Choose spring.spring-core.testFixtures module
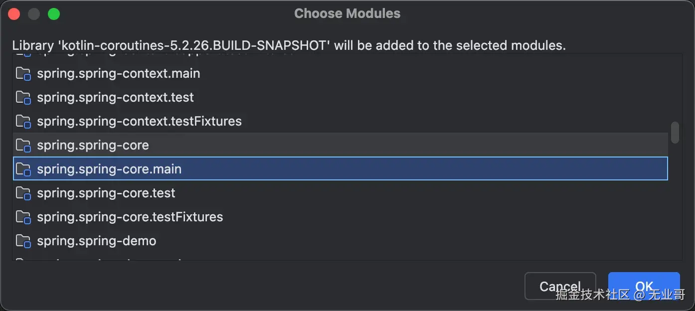The width and height of the screenshot is (695, 311). pos(130,217)
